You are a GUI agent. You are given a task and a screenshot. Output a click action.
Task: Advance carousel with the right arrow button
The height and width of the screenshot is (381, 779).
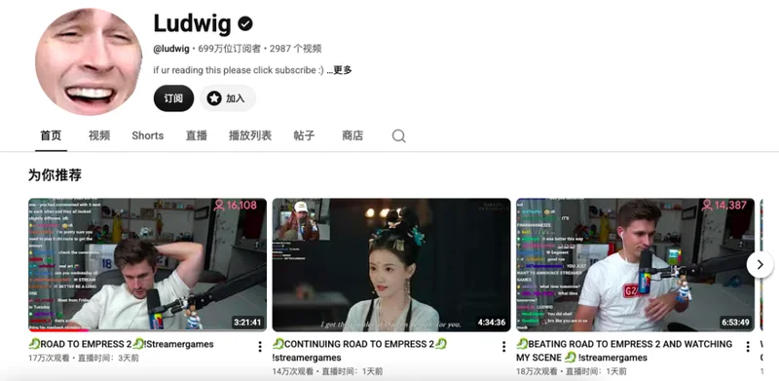760,265
